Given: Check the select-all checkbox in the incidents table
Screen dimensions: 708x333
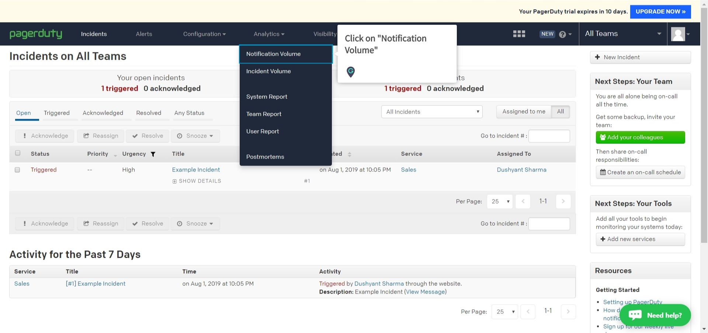Looking at the screenshot, I should point(17,153).
